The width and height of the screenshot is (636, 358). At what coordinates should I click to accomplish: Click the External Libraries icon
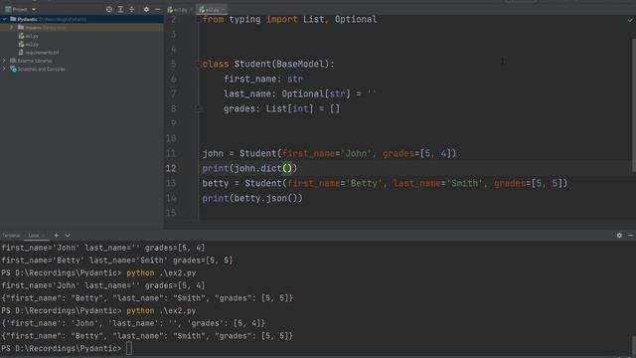(13, 61)
